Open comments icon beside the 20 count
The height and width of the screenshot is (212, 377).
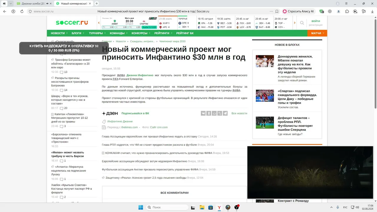tap(62, 108)
